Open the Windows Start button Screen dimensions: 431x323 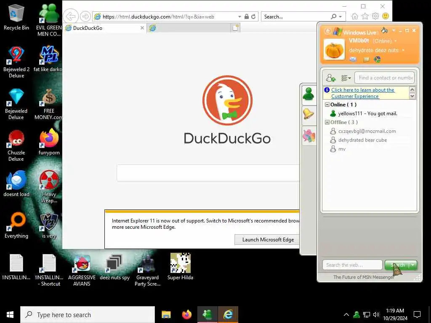10,315
